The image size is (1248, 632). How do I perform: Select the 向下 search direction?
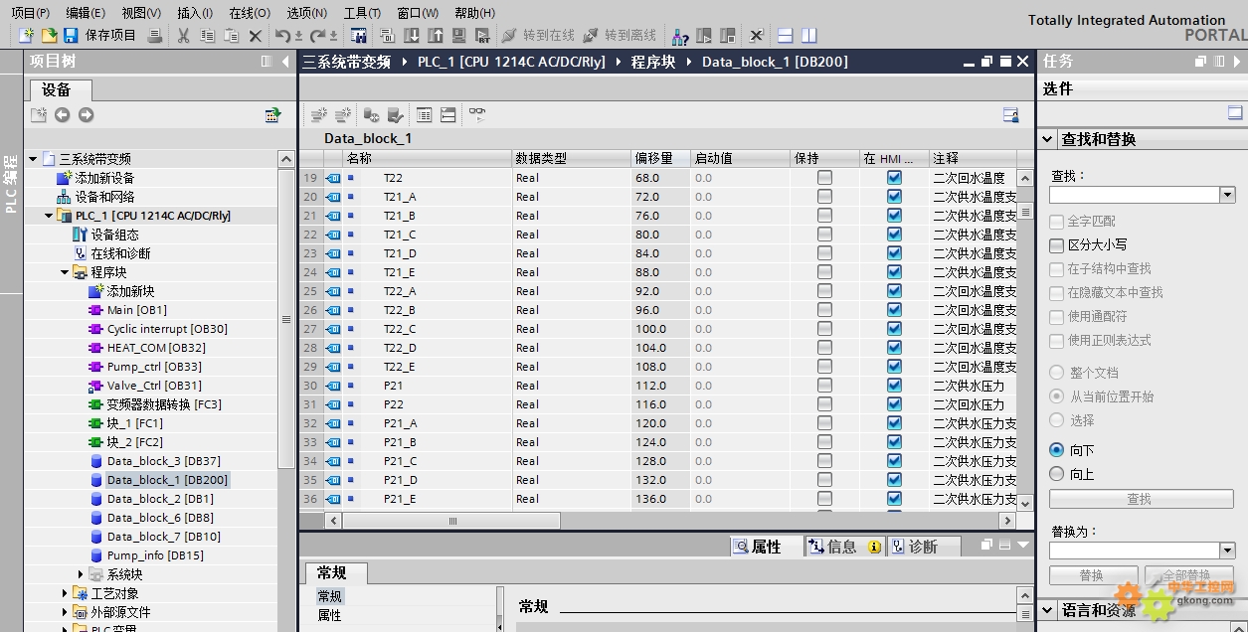(1057, 450)
